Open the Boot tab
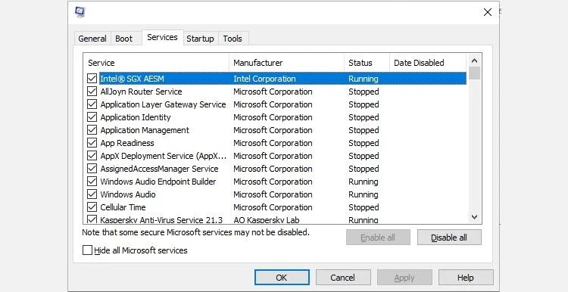The width and height of the screenshot is (568, 292). point(124,39)
